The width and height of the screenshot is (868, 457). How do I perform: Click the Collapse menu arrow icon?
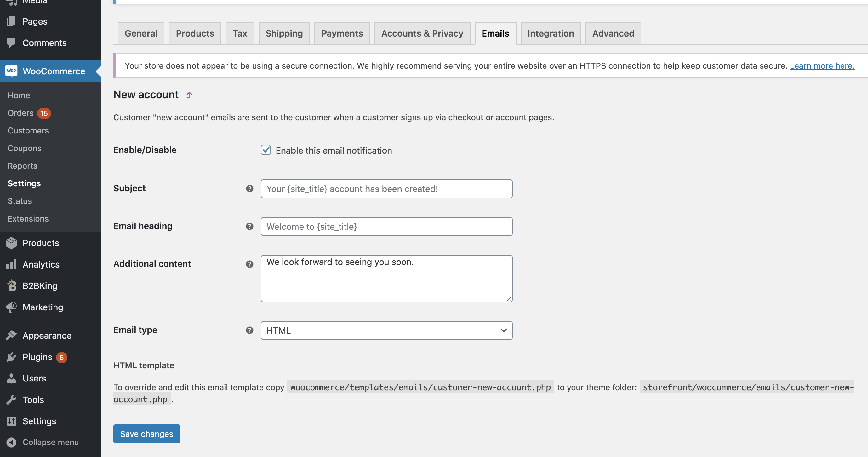[11, 442]
